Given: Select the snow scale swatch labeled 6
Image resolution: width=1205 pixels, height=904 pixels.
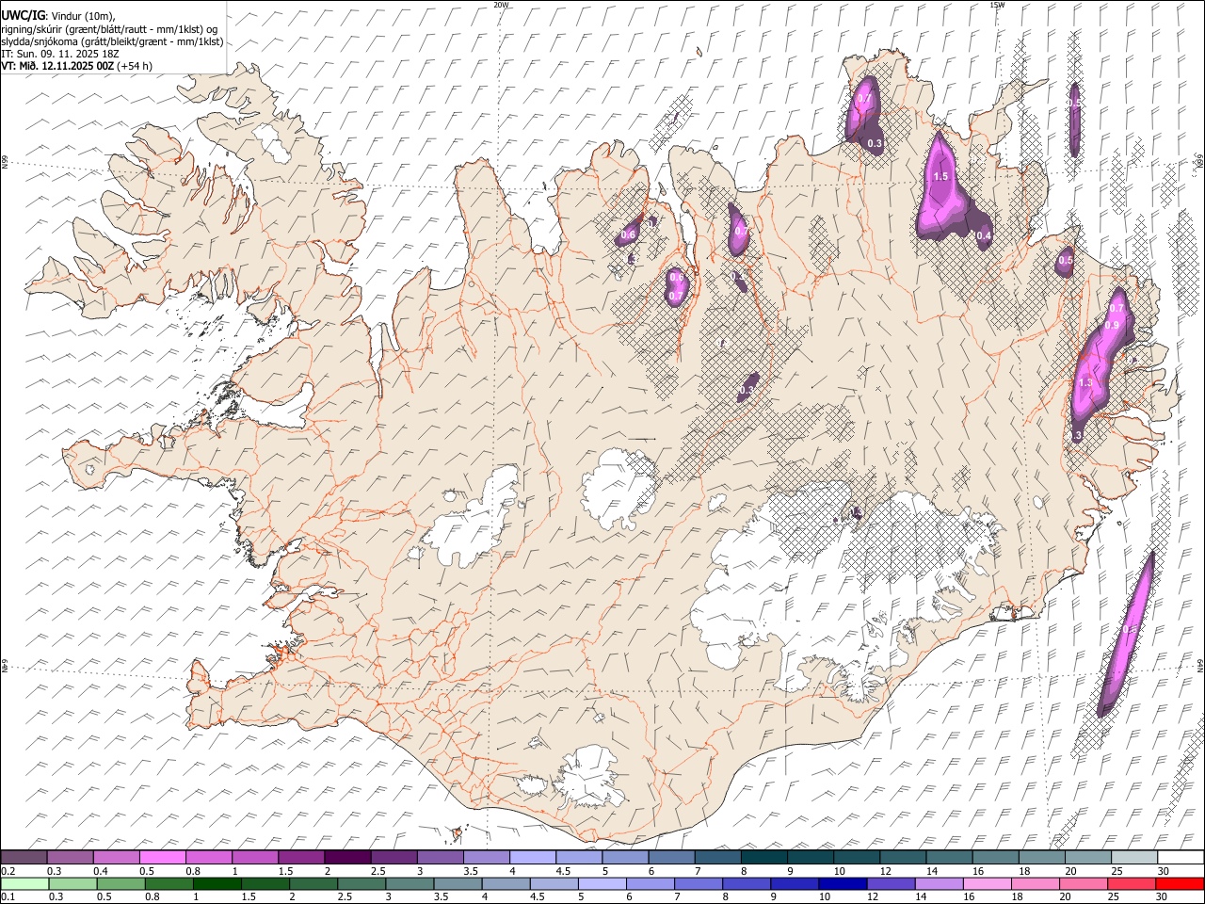Looking at the screenshot, I should pyautogui.click(x=671, y=858).
